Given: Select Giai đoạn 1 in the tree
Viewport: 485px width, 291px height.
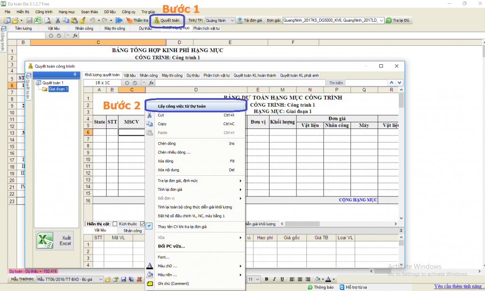Looking at the screenshot, I should (58, 89).
